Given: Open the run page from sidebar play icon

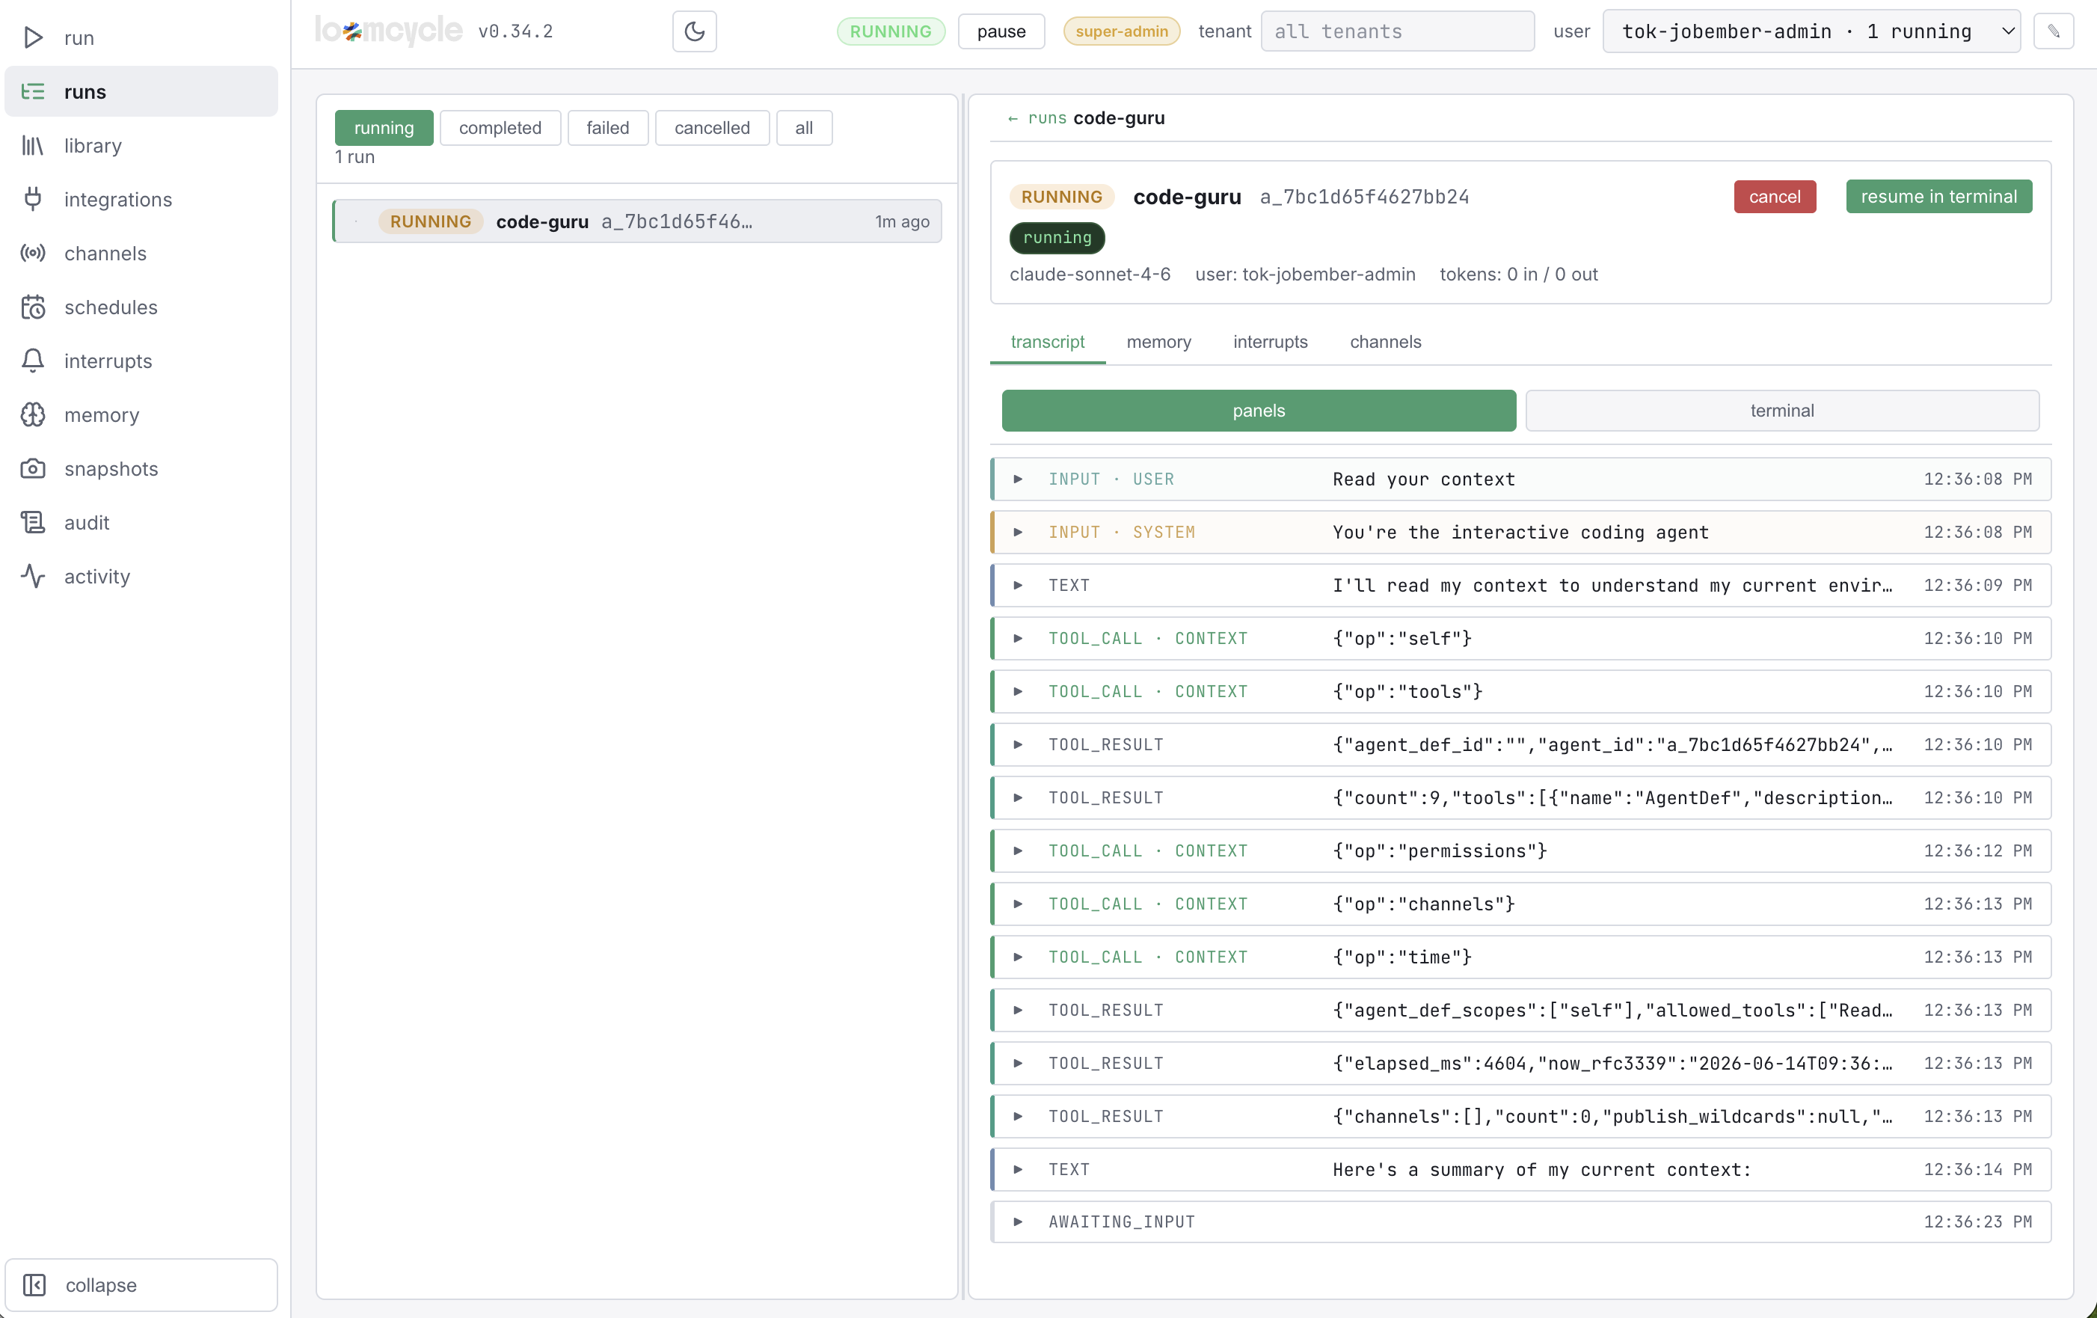Looking at the screenshot, I should coord(33,37).
